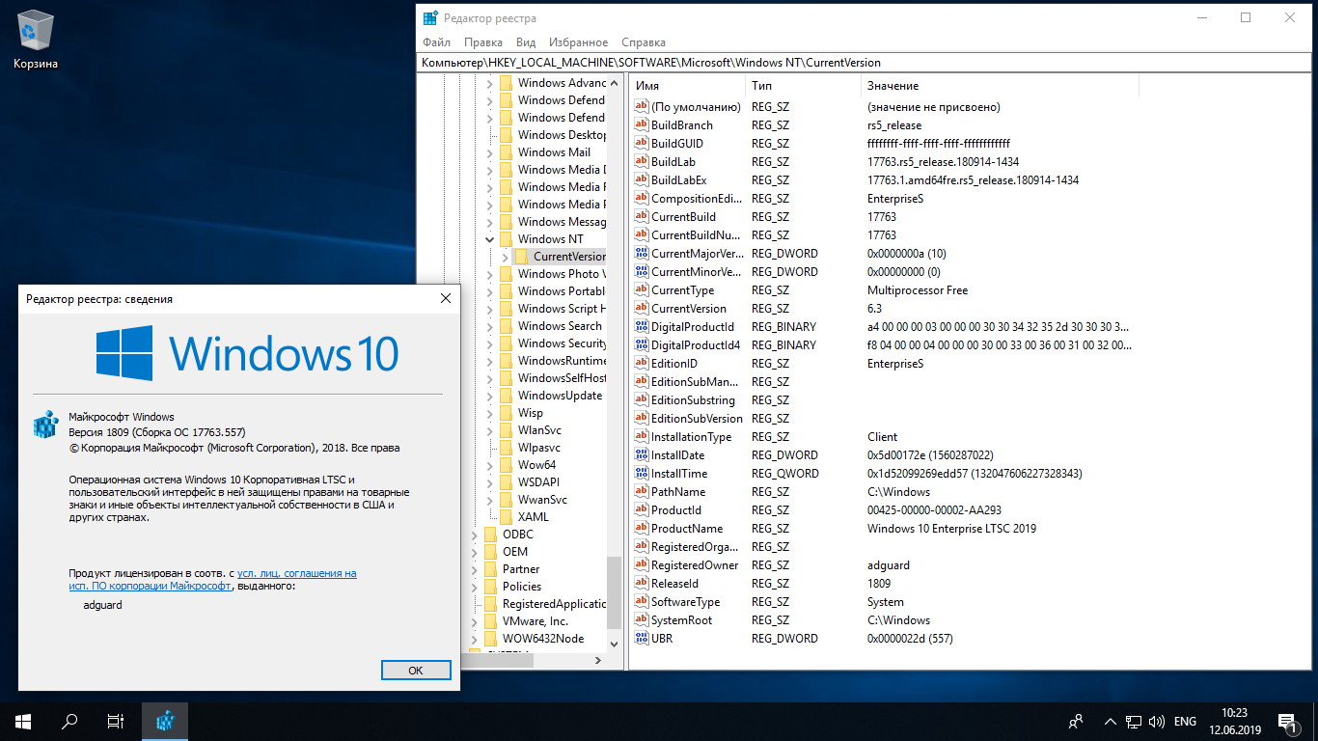This screenshot has height=741, width=1318.
Task: Click the Policies folder icon
Action: [x=490, y=587]
